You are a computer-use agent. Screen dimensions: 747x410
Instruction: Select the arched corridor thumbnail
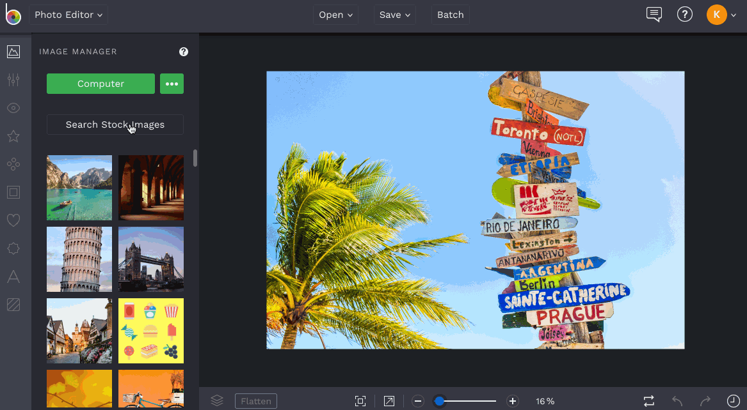(151, 188)
